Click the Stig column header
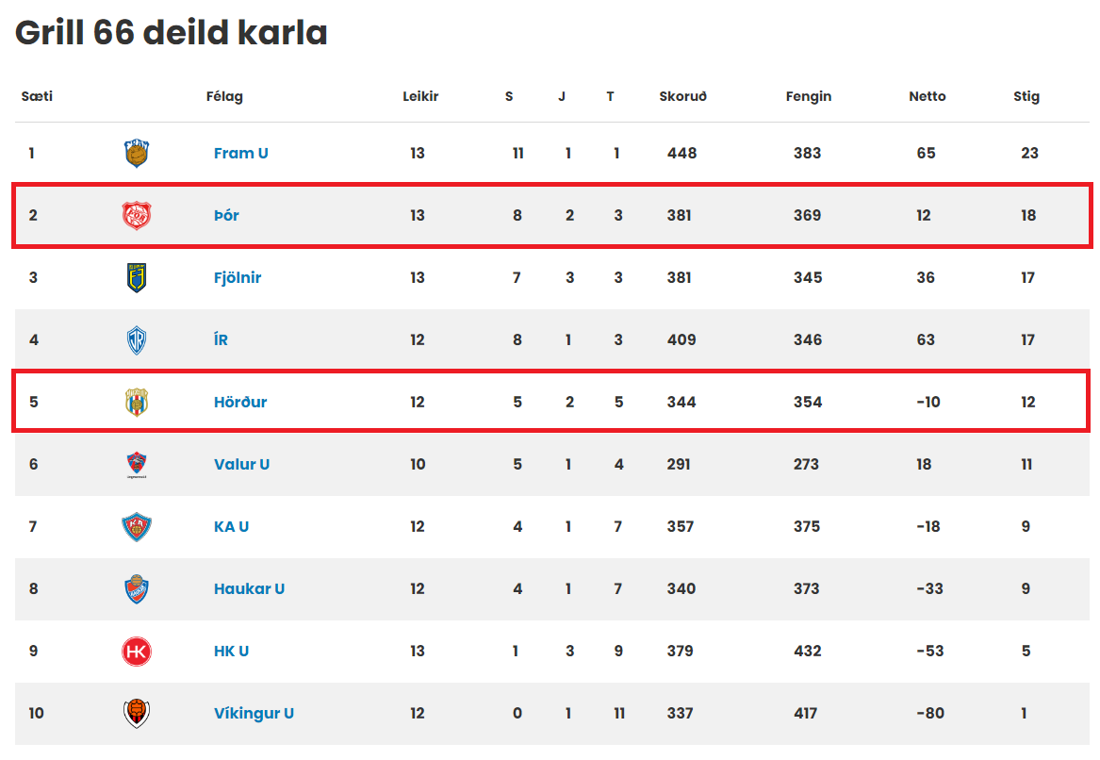 [x=1026, y=96]
